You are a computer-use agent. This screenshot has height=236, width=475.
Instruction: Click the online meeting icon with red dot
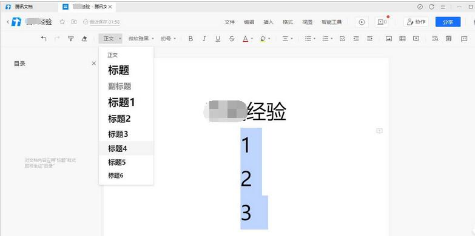tap(381, 22)
